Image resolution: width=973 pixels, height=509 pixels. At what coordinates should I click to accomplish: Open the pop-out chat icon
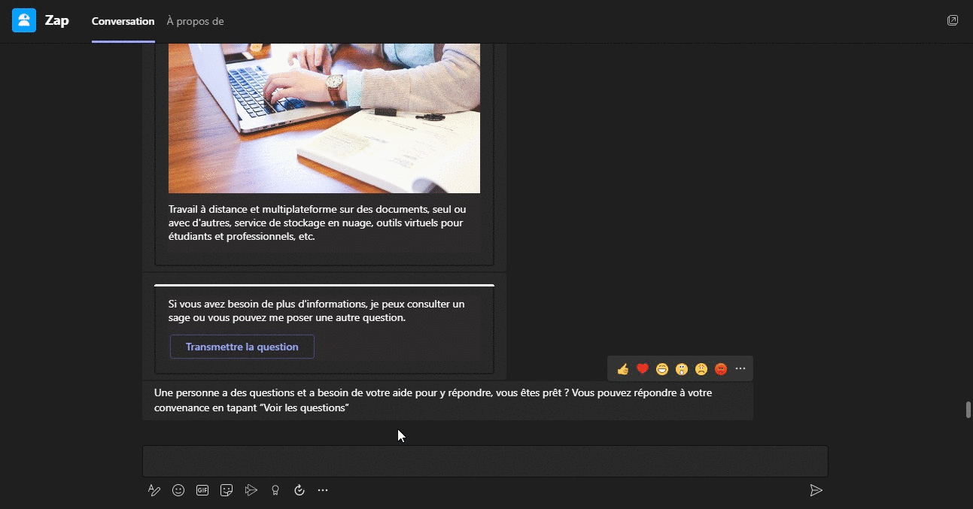pyautogui.click(x=953, y=20)
